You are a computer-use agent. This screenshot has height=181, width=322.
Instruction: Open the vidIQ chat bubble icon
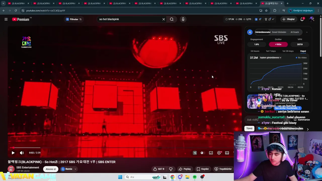click(x=270, y=19)
